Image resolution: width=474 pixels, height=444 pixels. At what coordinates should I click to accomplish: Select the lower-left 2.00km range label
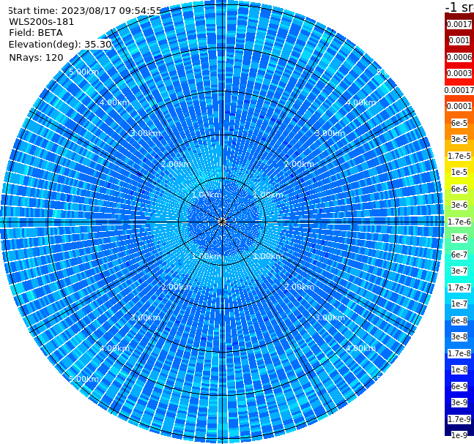[x=176, y=287]
